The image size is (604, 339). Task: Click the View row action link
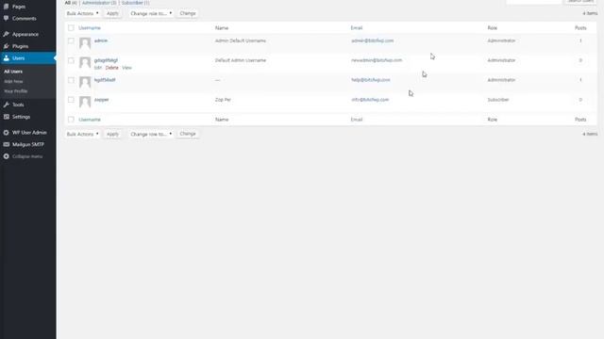pos(126,68)
